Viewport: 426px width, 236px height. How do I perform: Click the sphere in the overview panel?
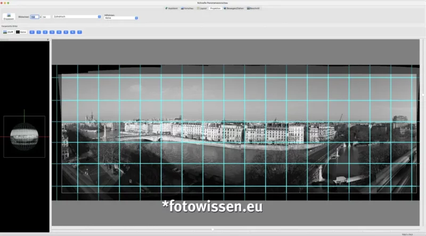24,136
